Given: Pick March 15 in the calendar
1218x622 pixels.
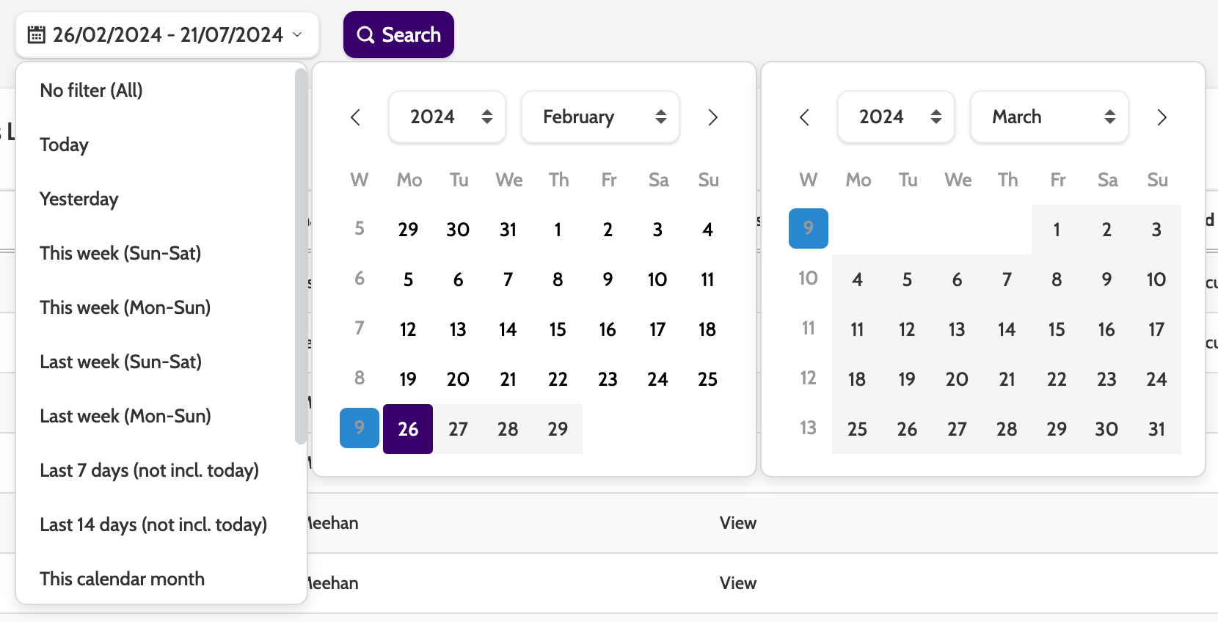Looking at the screenshot, I should click(1057, 329).
